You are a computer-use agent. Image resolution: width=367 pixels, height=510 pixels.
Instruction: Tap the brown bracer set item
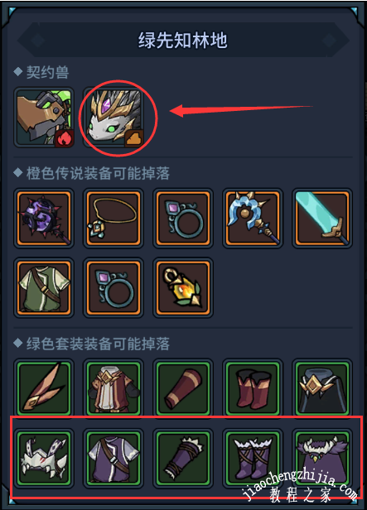(183, 388)
